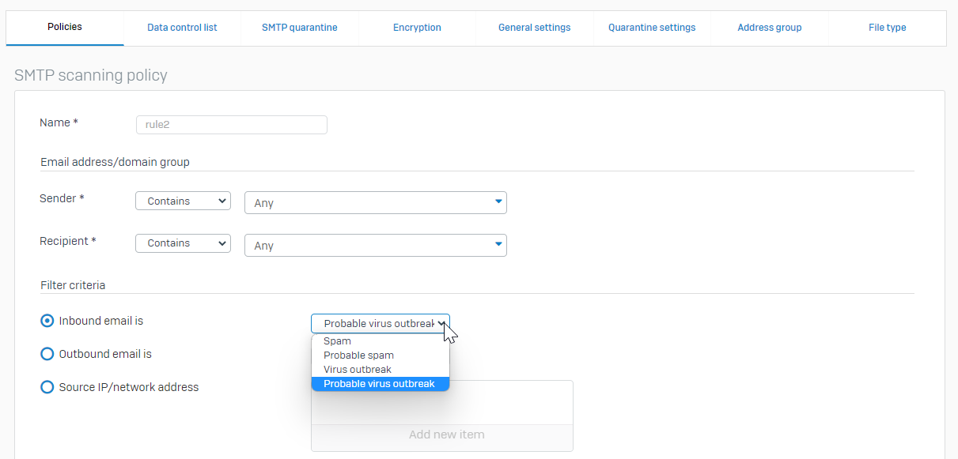The image size is (958, 459).
Task: Open the Address group tab
Action: tap(769, 28)
